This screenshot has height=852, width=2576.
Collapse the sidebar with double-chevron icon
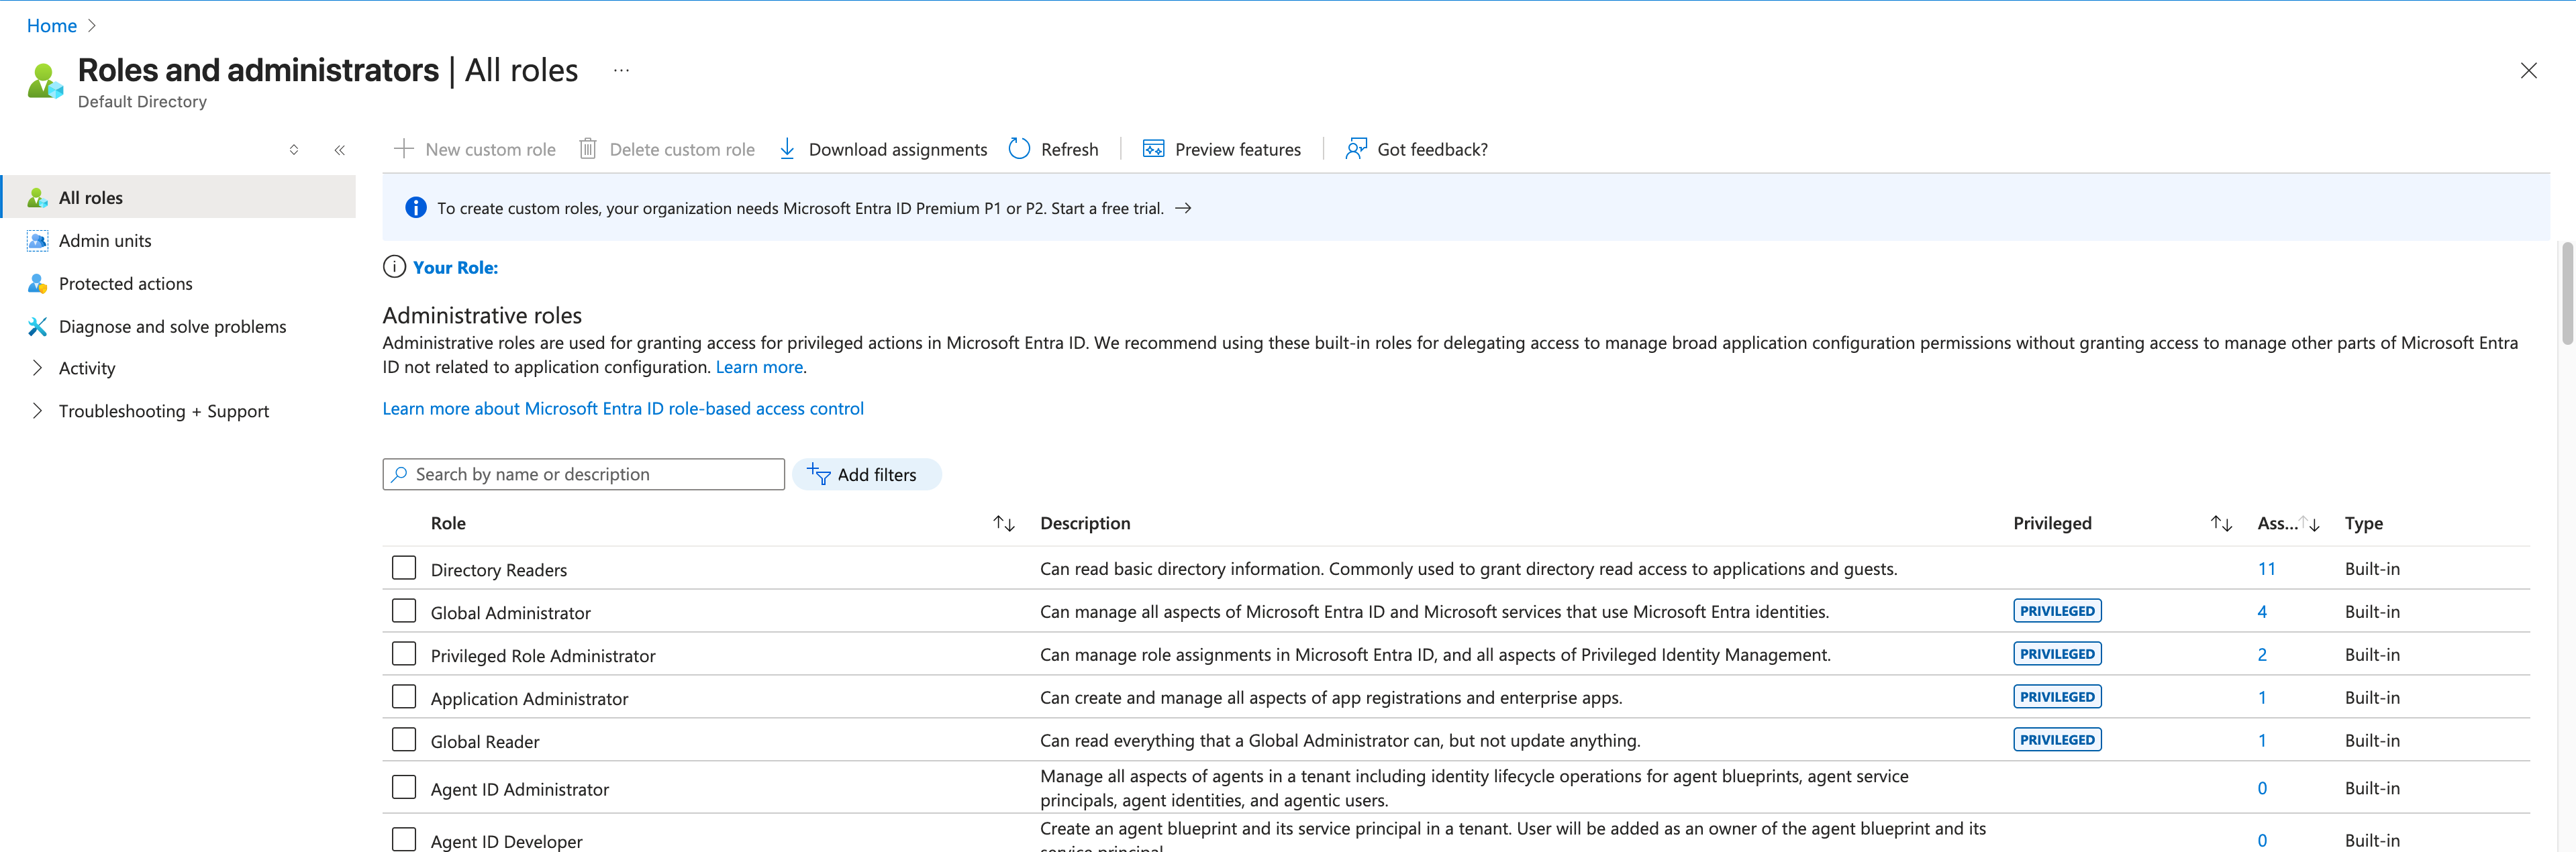pyautogui.click(x=340, y=150)
